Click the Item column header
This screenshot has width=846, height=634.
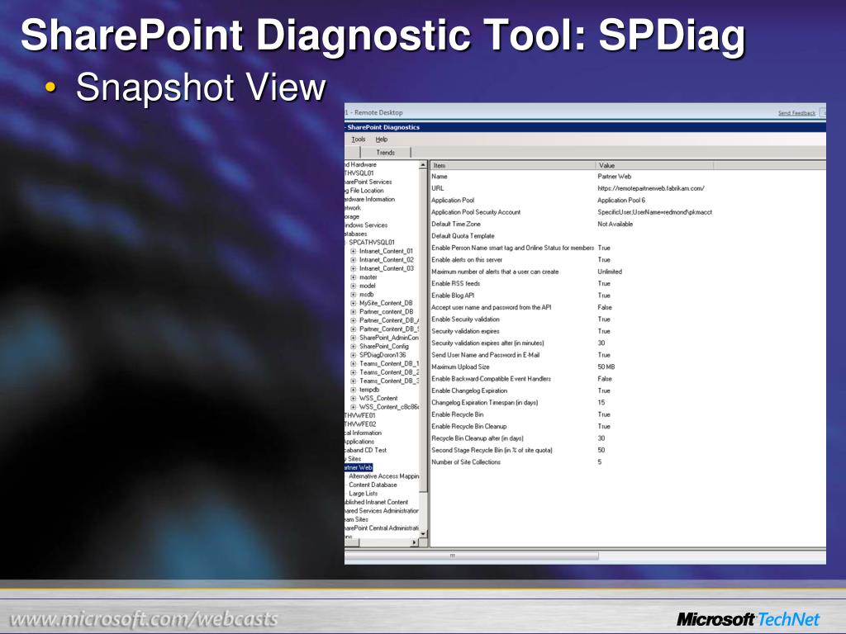pos(512,165)
